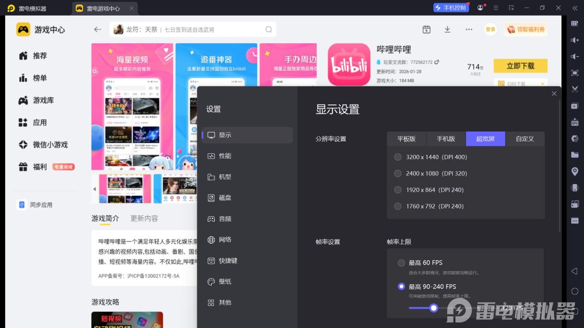The image size is (584, 328).
Task: Click the FPS limit slider handle
Action: 433,308
